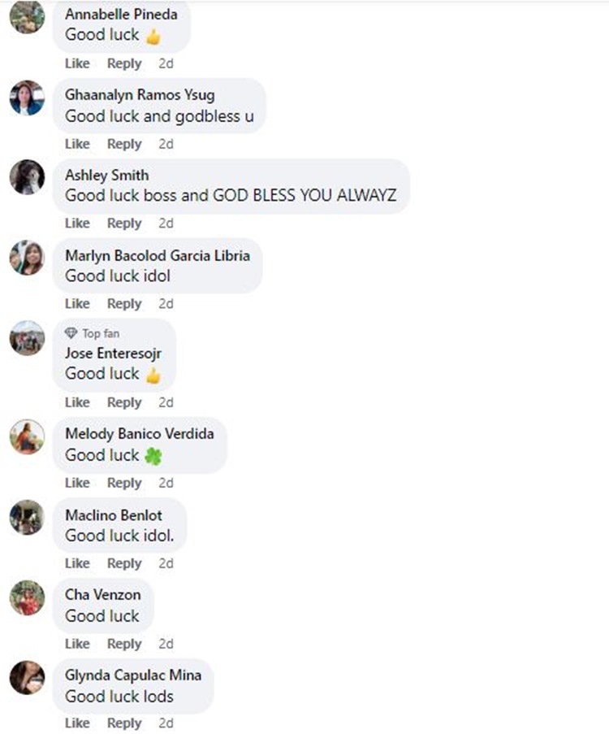Open Melody Banico Verdida's avatar

point(27,436)
